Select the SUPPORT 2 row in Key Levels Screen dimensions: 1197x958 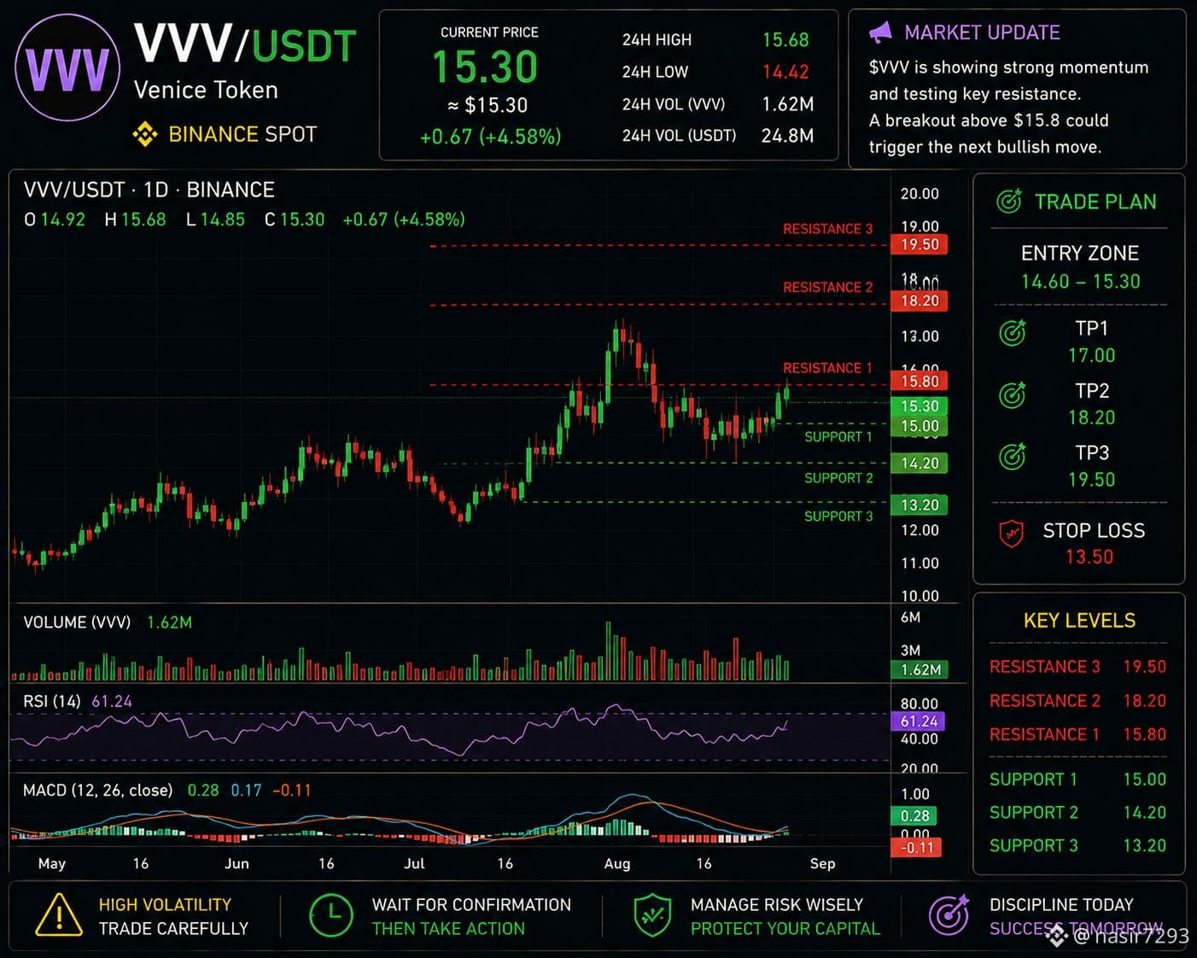(x=1077, y=813)
